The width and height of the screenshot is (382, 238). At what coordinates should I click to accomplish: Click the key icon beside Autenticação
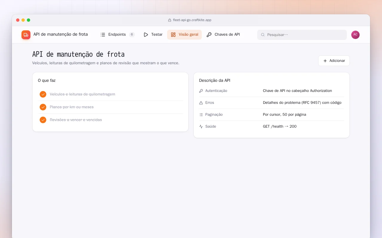point(201,91)
